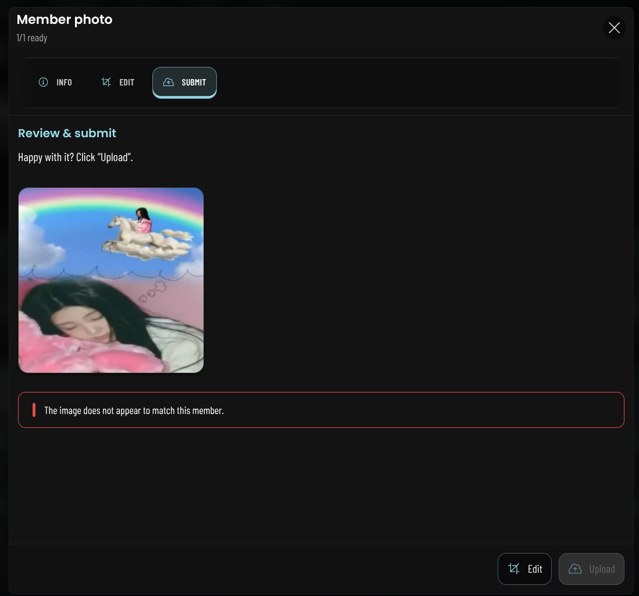Viewport: 639px width, 596px height.
Task: Click the 'Member photo' title
Action: click(65, 20)
